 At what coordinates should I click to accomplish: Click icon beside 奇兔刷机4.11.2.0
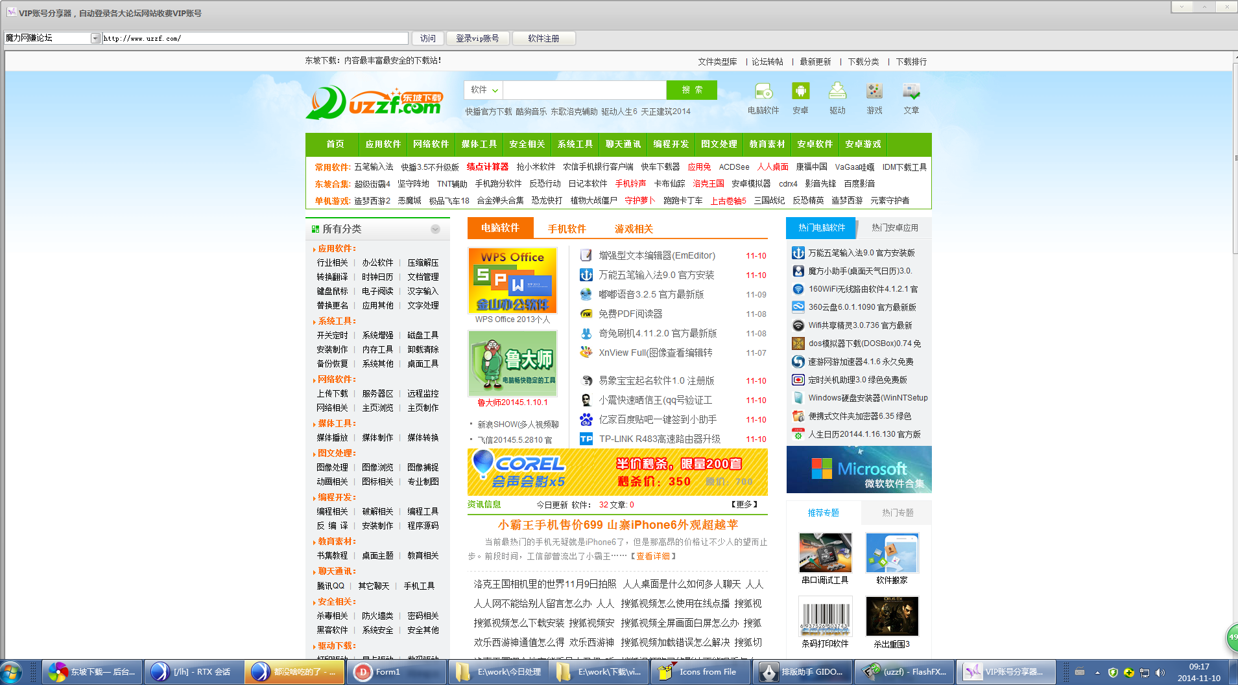[586, 333]
